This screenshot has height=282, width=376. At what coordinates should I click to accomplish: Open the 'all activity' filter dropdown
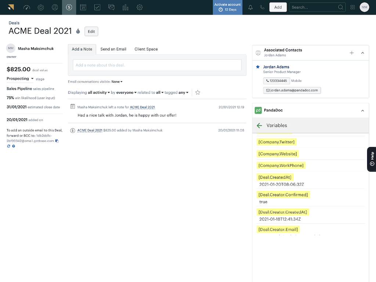(99, 93)
